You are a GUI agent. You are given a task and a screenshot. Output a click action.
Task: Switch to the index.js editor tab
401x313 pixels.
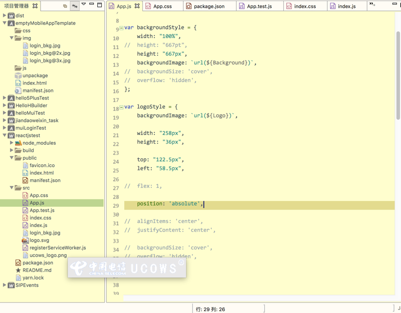(346, 6)
